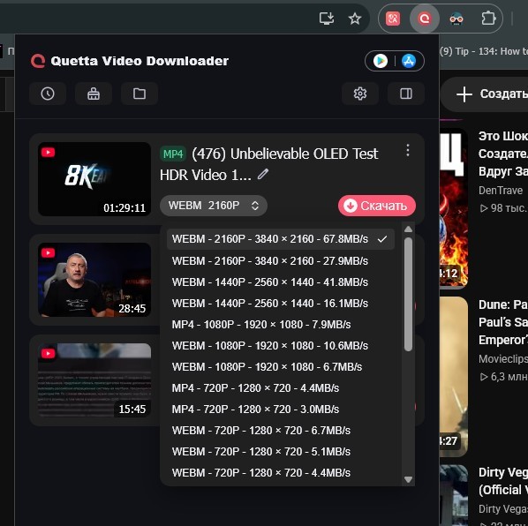This screenshot has width=528, height=526.
Task: Click the Quetta logo icon in popup header
Action: (x=38, y=61)
